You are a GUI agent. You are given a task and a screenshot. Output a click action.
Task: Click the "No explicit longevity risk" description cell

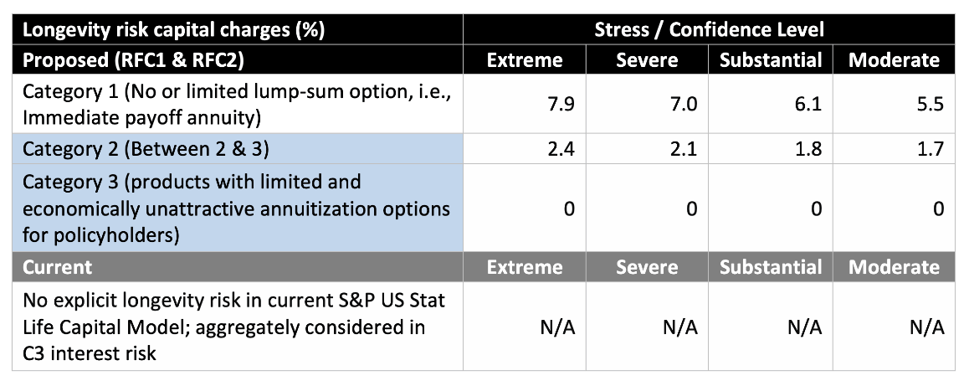(236, 327)
